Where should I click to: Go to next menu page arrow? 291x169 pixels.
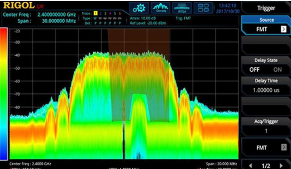[x=281, y=166]
